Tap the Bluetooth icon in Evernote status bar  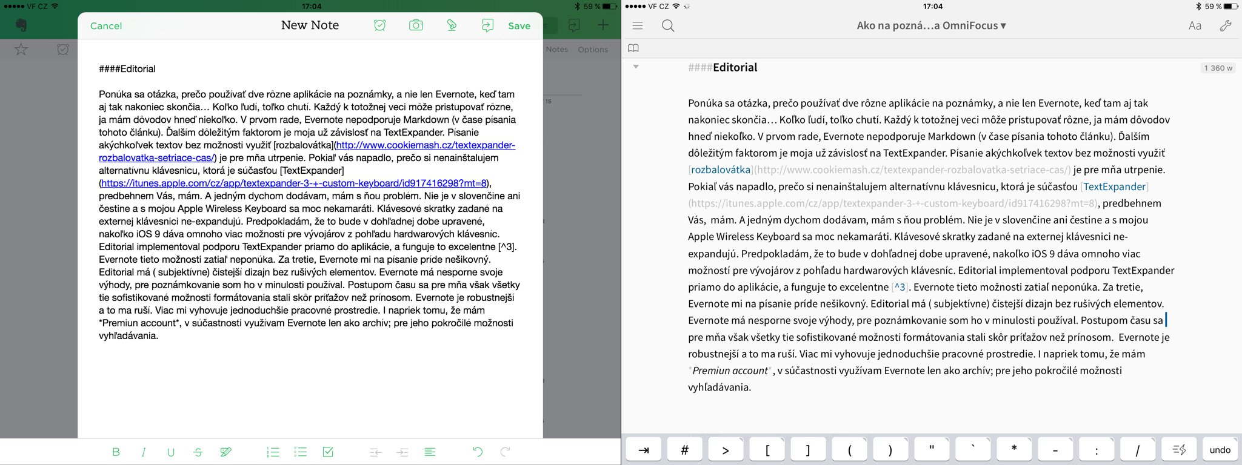[577, 6]
